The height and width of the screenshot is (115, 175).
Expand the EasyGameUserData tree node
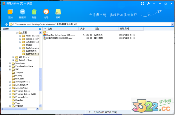(x=10, y=66)
